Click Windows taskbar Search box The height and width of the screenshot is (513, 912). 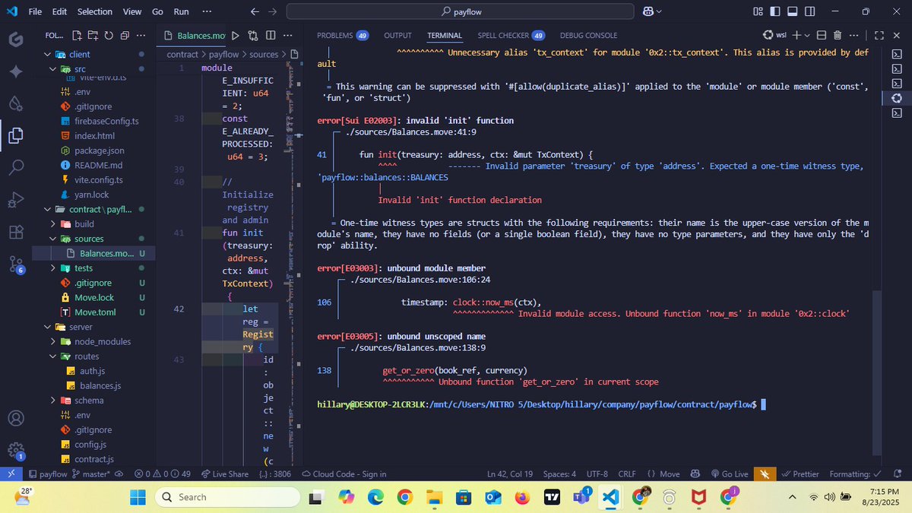(228, 497)
